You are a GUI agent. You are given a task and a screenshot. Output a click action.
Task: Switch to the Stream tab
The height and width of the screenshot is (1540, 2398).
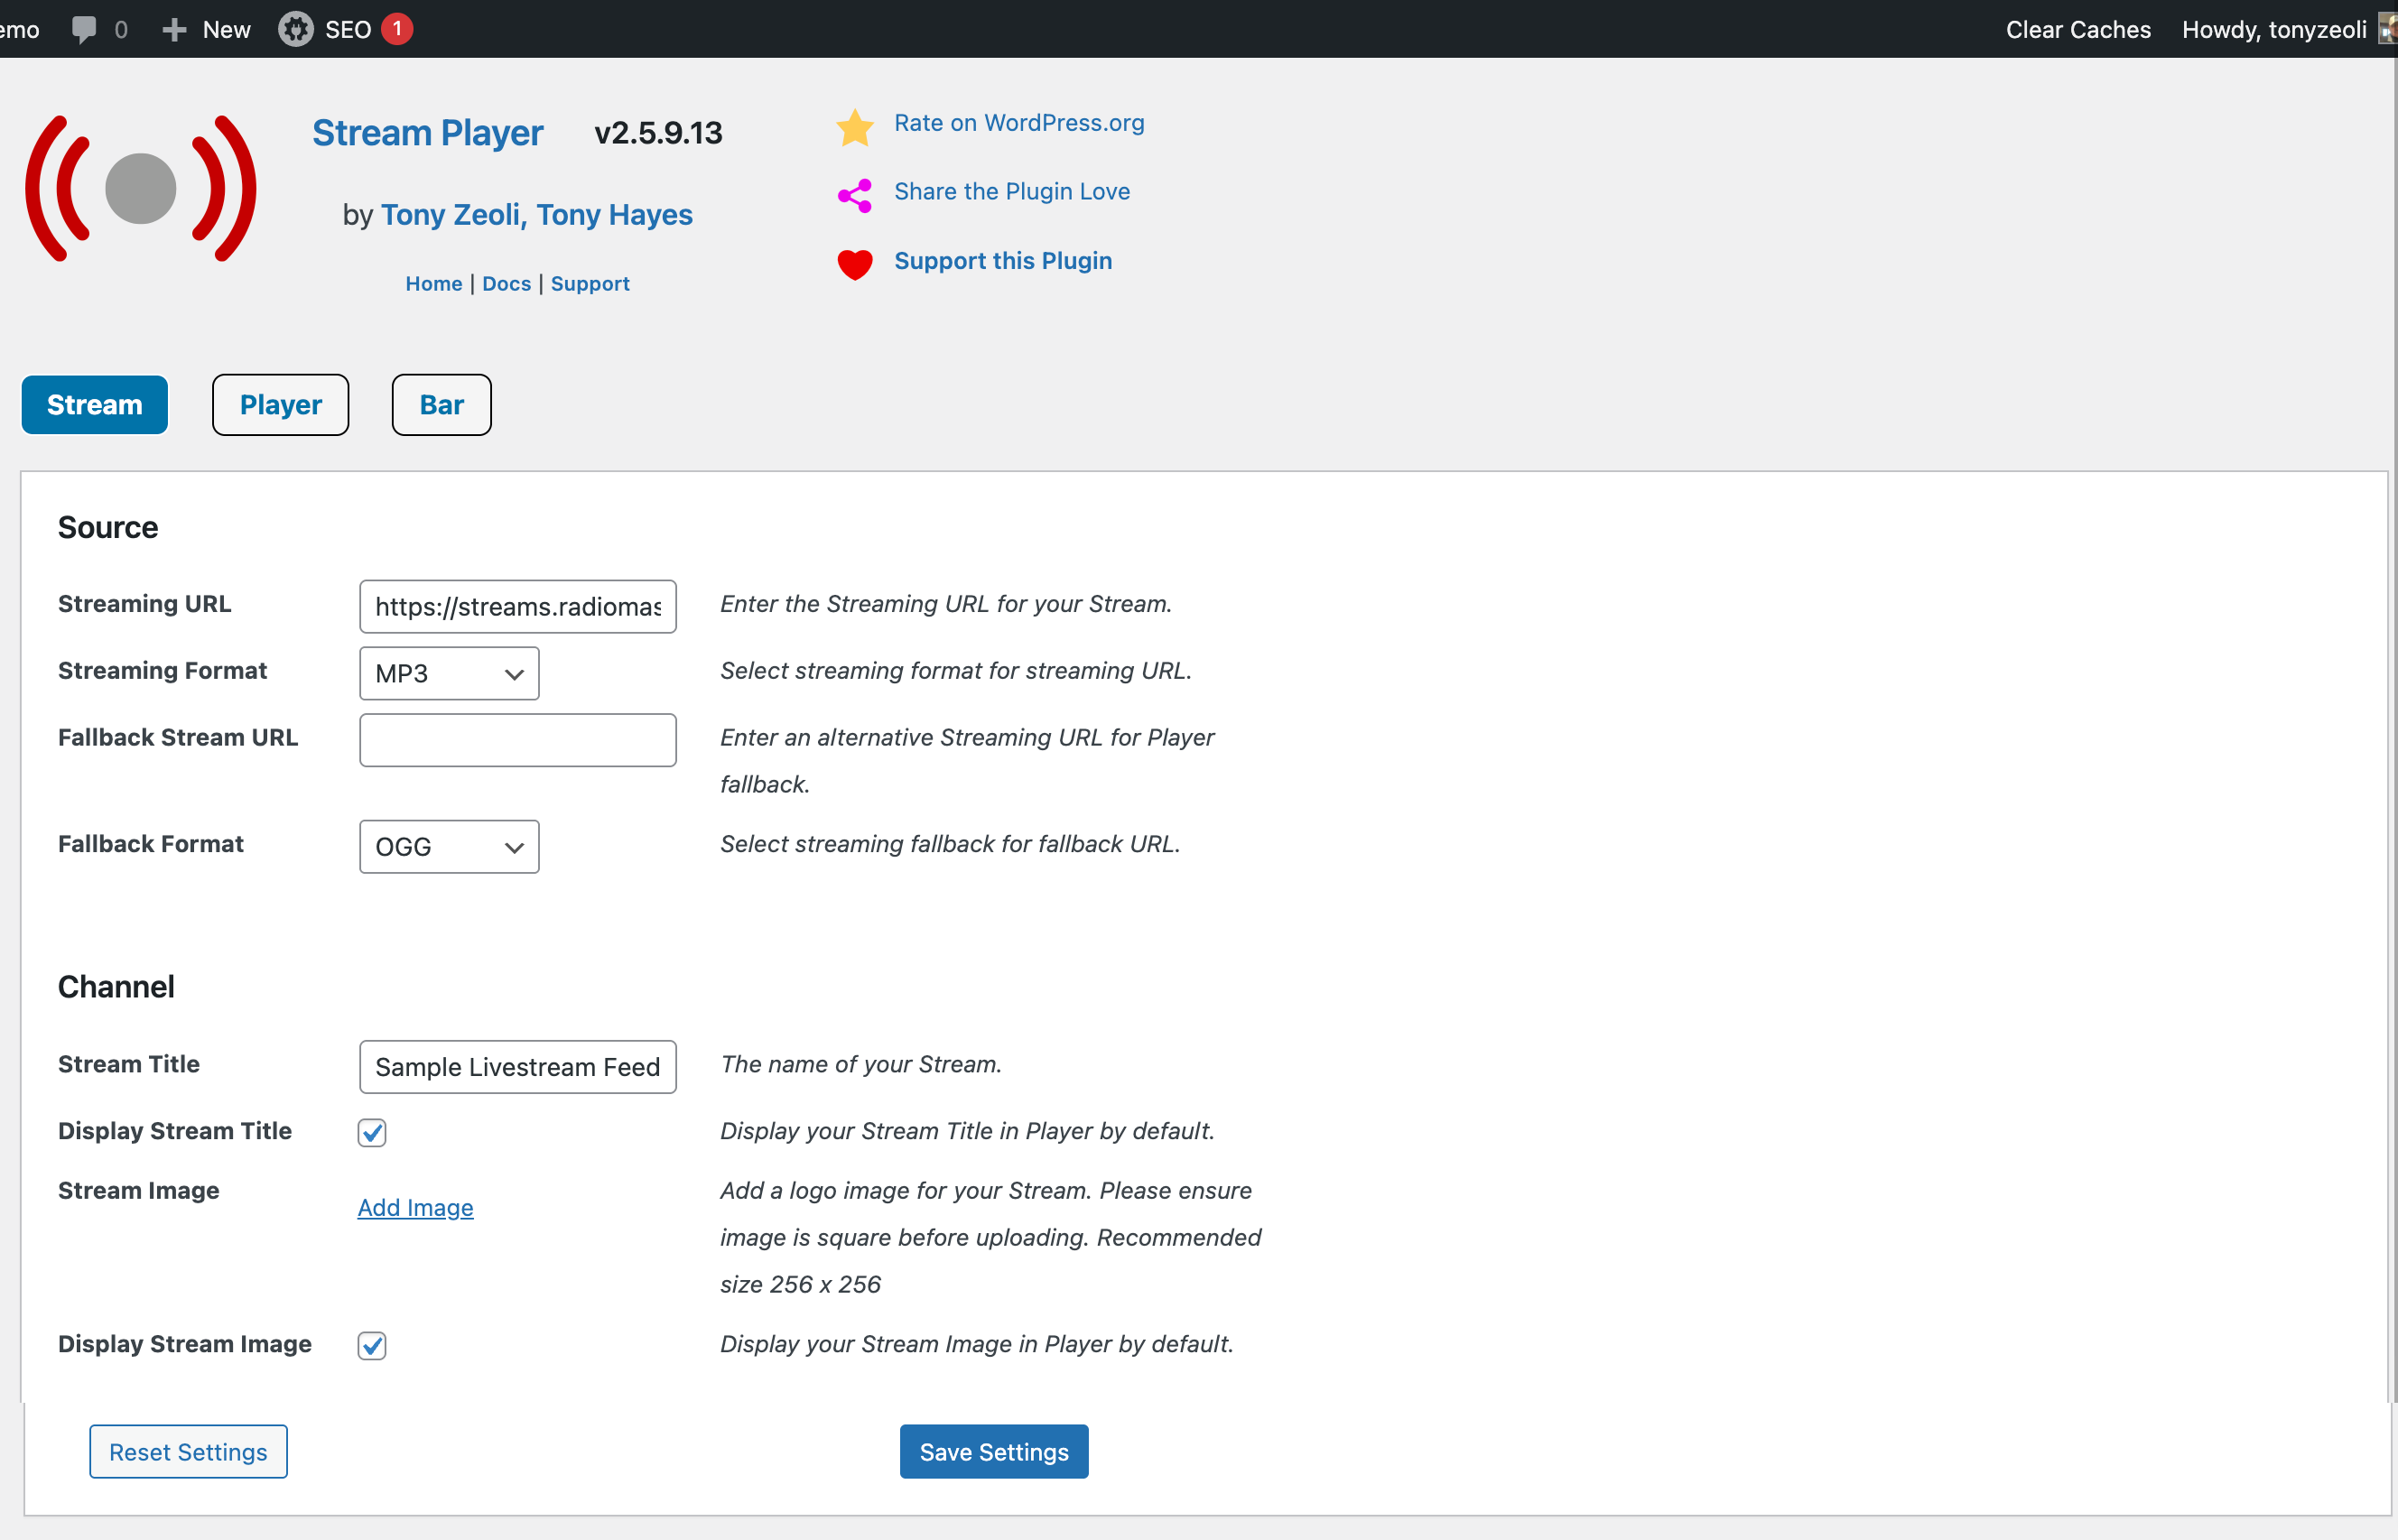(x=95, y=405)
